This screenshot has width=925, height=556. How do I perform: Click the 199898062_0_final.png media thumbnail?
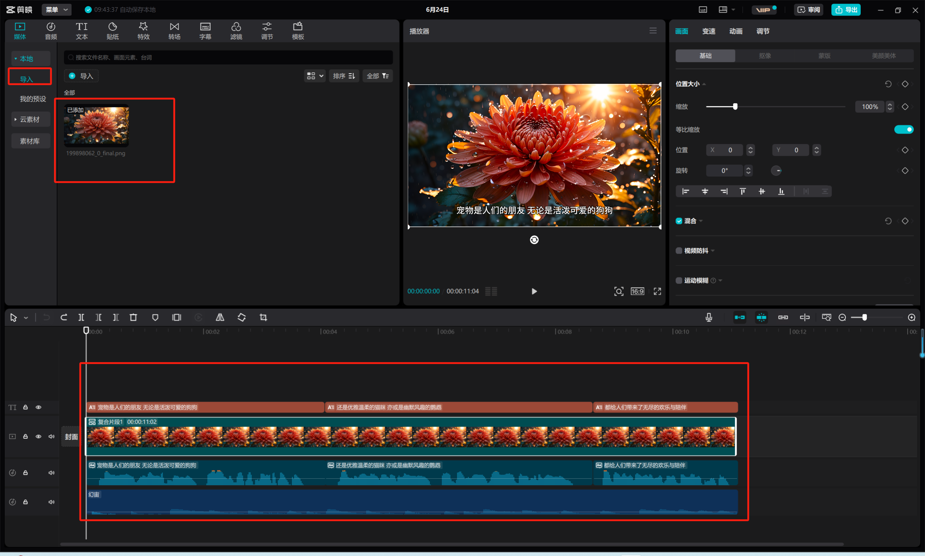point(96,125)
